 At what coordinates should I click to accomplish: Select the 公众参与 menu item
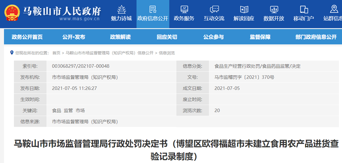213,37
